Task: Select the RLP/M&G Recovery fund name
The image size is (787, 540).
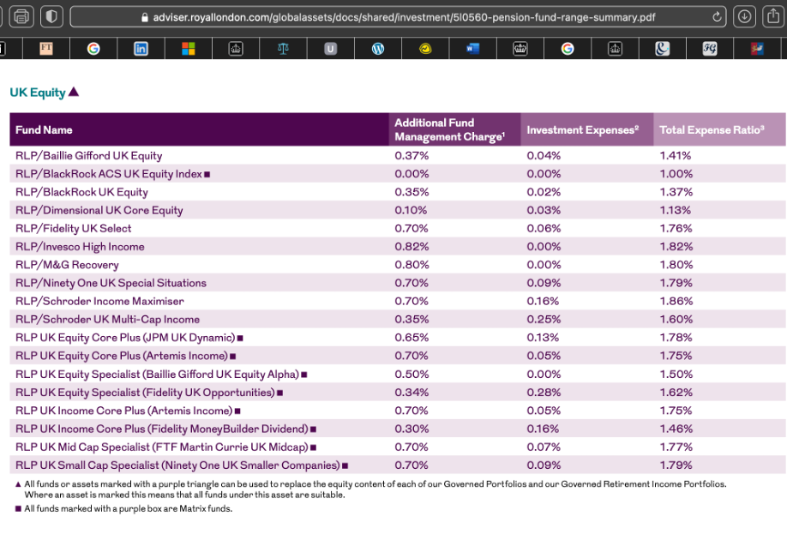Action: tap(67, 265)
